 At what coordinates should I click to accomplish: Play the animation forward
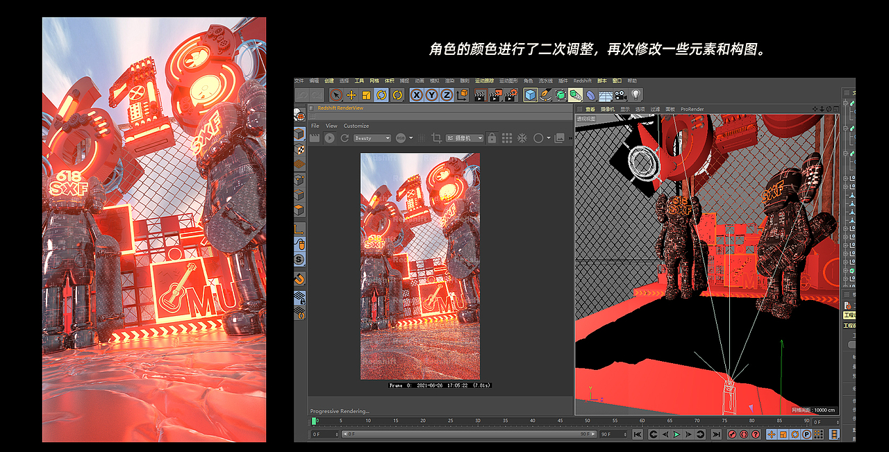tap(677, 434)
